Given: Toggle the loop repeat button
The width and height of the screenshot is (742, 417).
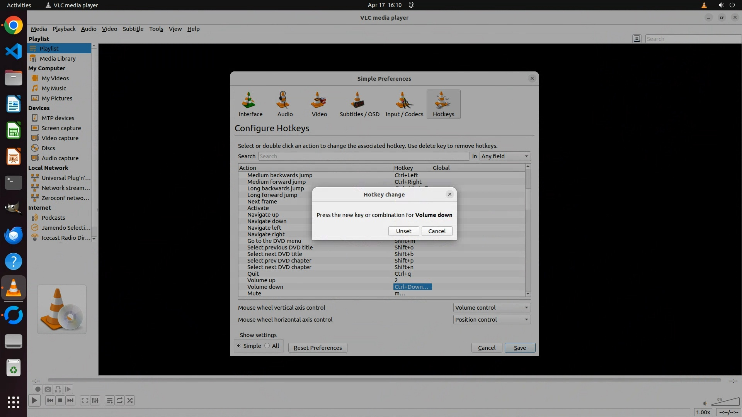Looking at the screenshot, I should click(x=120, y=400).
